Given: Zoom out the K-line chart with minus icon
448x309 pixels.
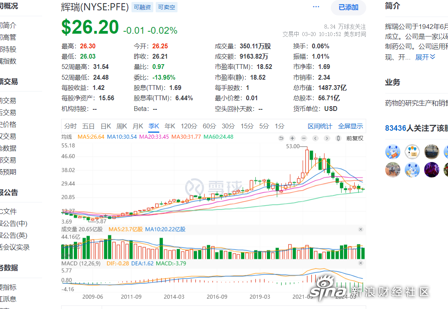Looking at the screenshot, I should click(x=304, y=138).
